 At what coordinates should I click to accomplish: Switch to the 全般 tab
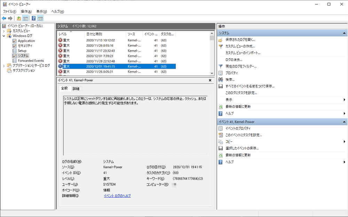click(x=64, y=88)
